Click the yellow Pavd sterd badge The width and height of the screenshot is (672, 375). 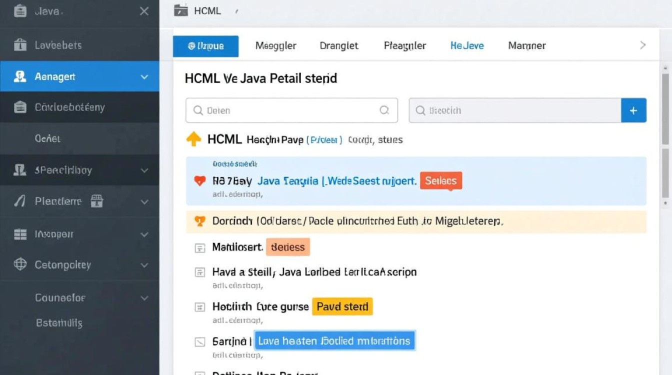(342, 306)
